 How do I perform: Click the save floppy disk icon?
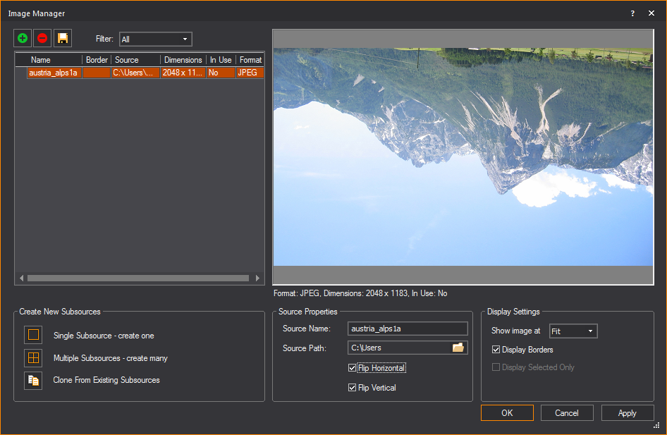(x=63, y=39)
